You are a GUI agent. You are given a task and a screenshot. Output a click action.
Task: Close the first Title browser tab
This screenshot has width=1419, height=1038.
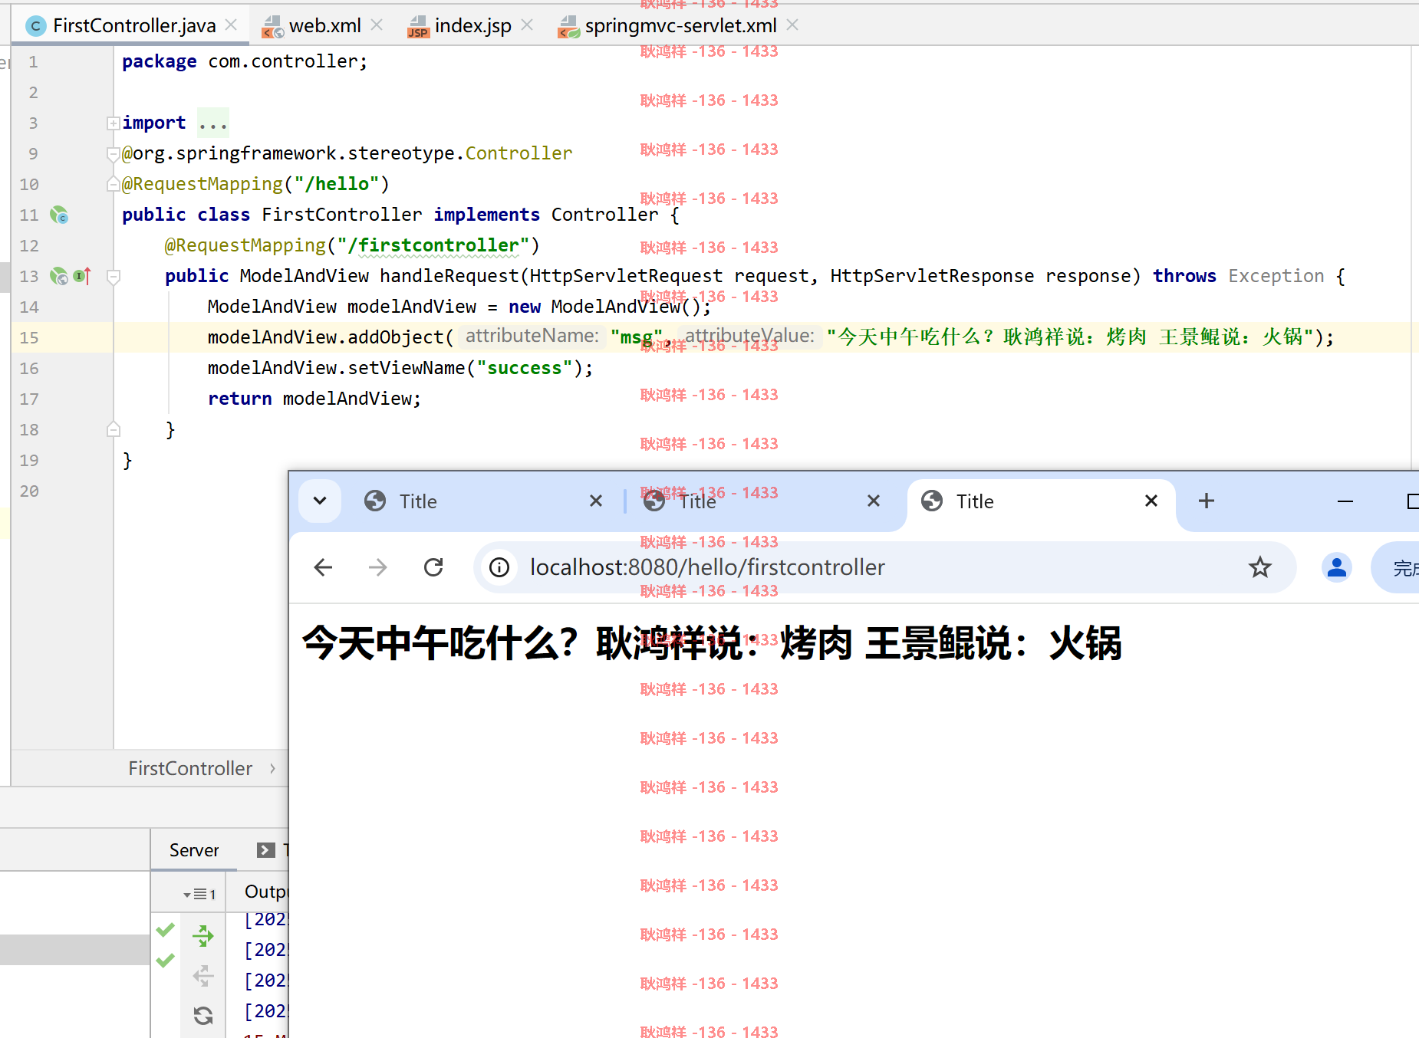(596, 501)
